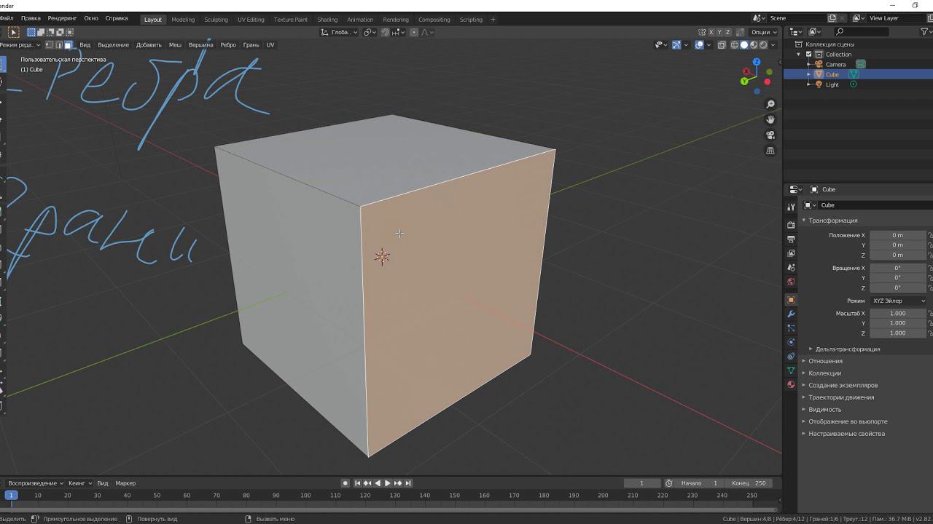The image size is (933, 524).
Task: Click Масштаб Z value field
Action: pyautogui.click(x=898, y=333)
